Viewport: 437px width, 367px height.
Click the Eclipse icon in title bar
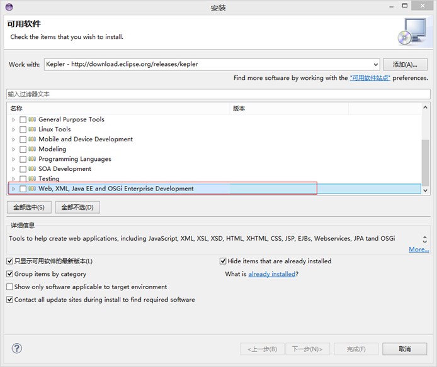pos(9,7)
